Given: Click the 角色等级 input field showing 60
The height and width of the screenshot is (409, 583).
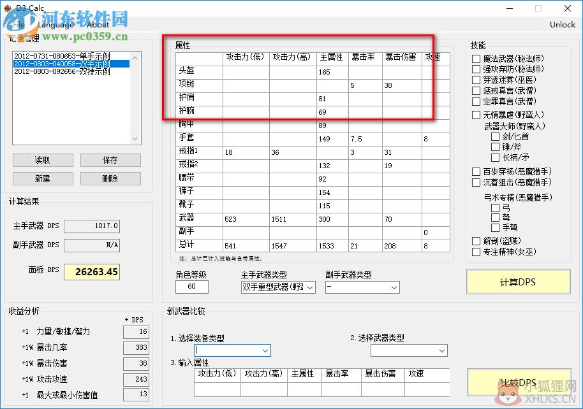Looking at the screenshot, I should (192, 287).
